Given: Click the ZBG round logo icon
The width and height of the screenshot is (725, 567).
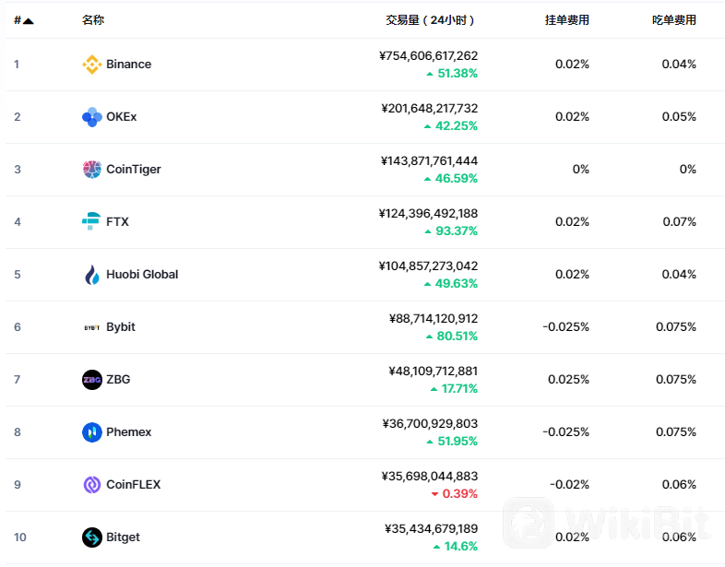Looking at the screenshot, I should click(x=92, y=380).
